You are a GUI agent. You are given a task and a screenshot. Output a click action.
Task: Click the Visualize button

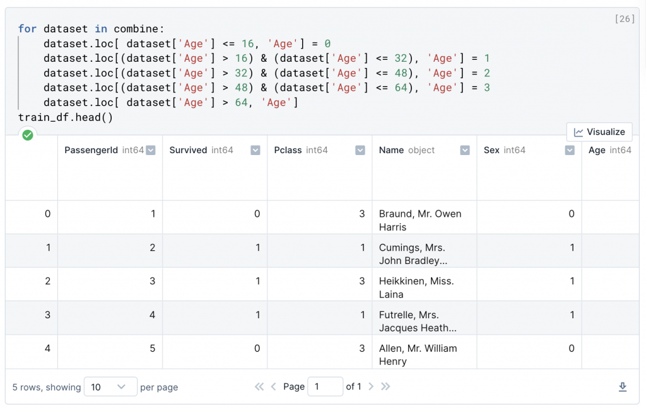coord(599,132)
